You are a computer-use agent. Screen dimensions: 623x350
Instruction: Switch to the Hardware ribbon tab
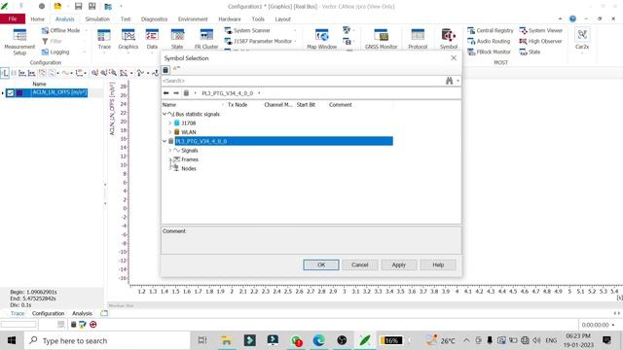click(230, 19)
